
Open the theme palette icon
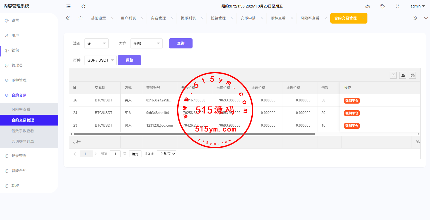pyautogui.click(x=368, y=6)
